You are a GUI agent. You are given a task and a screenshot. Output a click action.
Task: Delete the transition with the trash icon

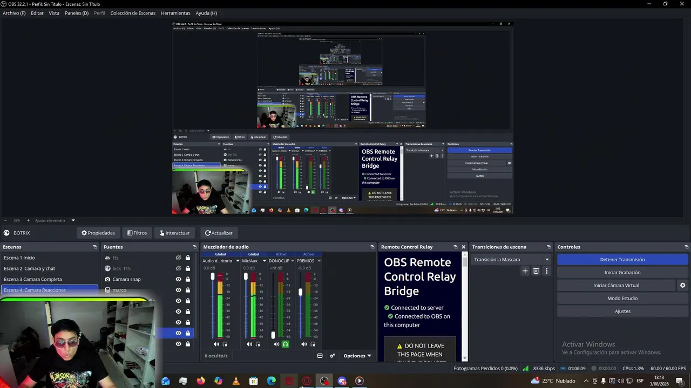click(x=536, y=271)
